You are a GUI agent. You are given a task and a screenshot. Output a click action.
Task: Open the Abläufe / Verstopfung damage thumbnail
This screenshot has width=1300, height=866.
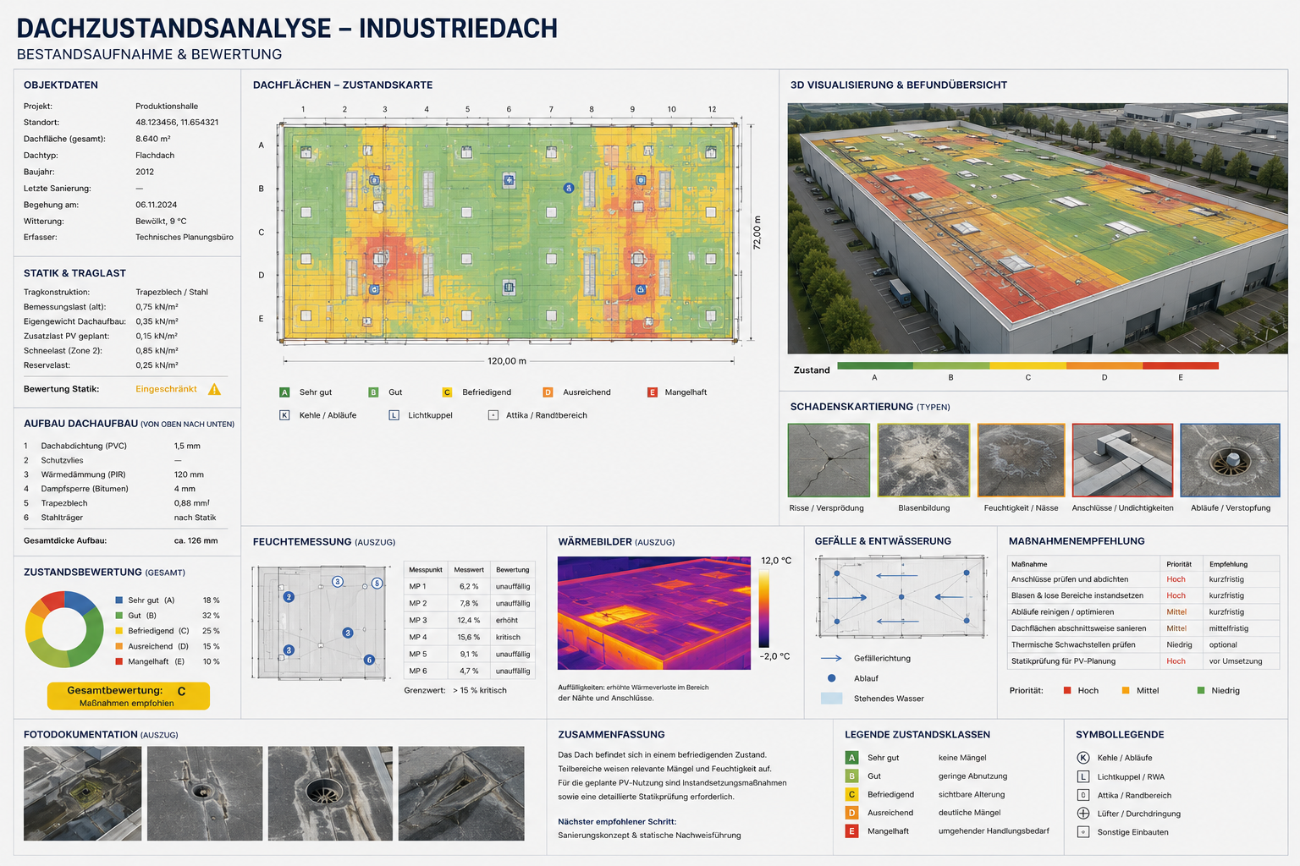point(1230,460)
